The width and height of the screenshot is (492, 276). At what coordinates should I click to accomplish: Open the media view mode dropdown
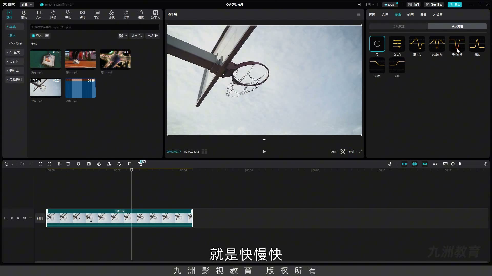pyautogui.click(x=123, y=36)
